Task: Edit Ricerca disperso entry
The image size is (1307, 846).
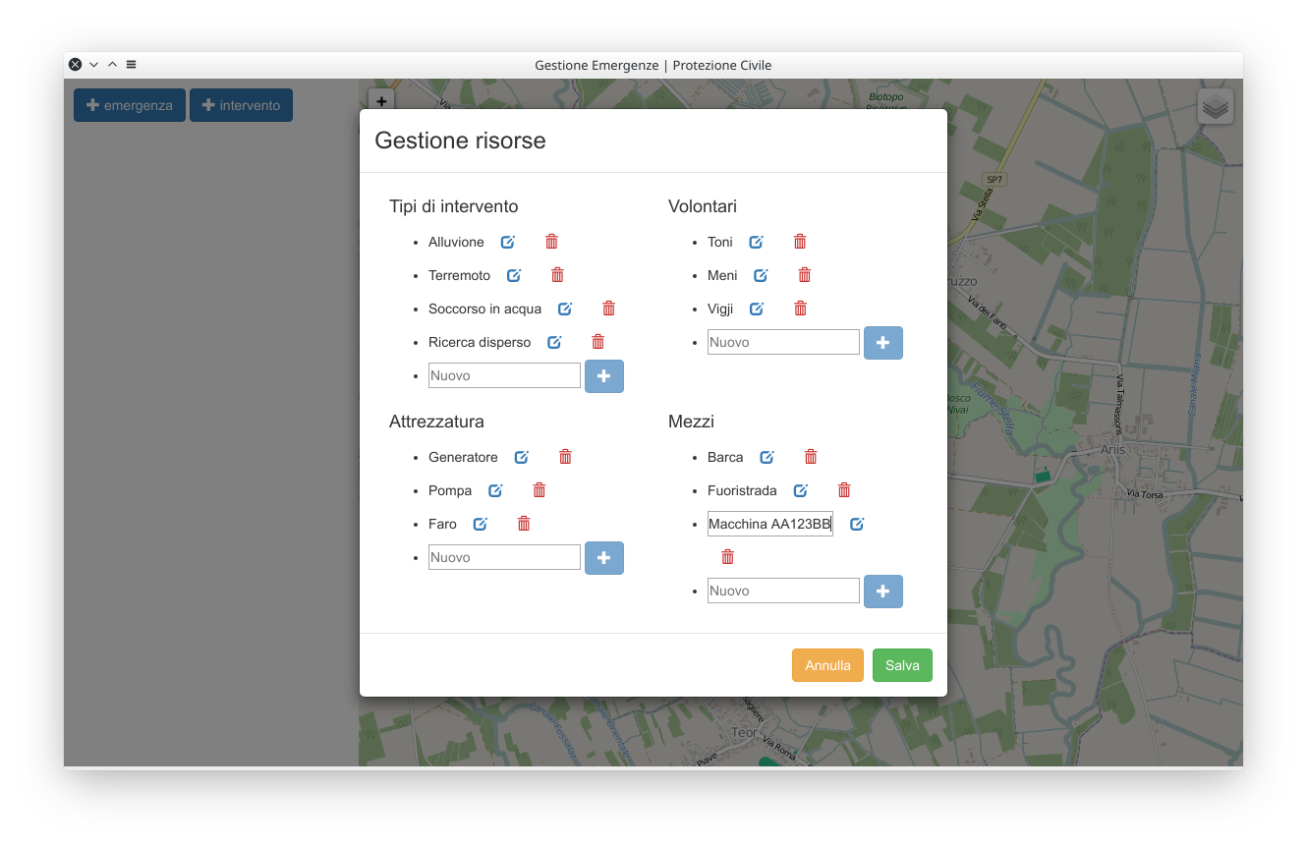Action: pos(554,342)
